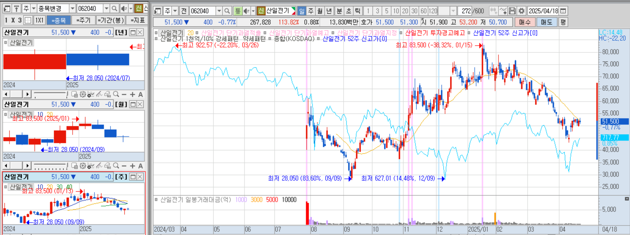This screenshot has width=630, height=235.
Task: Click the 평 button next to 매도
Action: (x=563, y=22)
